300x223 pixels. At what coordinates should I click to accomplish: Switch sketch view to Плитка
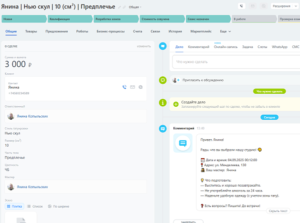(x=14, y=206)
